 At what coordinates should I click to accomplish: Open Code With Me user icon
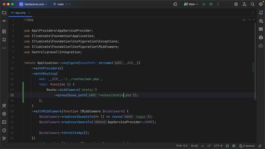click(x=244, y=4)
